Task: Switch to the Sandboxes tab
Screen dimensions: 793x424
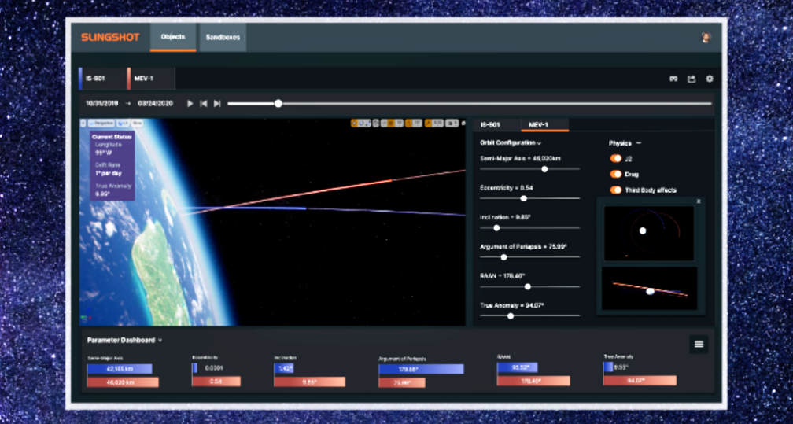Action: [x=223, y=37]
